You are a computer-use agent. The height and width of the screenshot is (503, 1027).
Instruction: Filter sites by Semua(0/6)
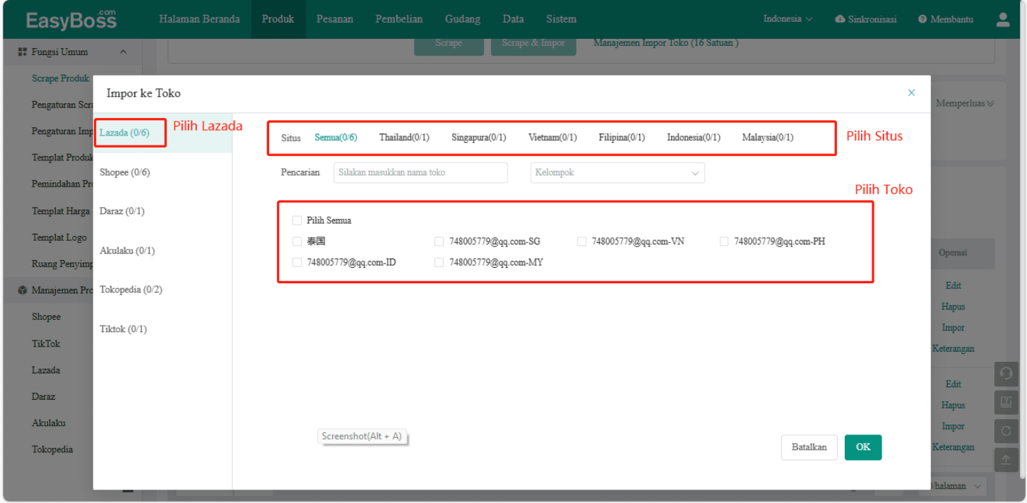pos(336,138)
